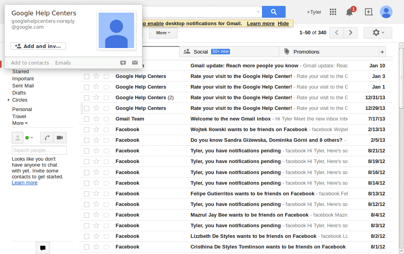Open the notifications bell
Image resolution: width=404 pixels, height=254 pixels.
[x=350, y=12]
